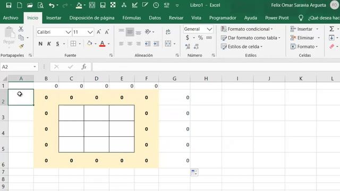Screen dimensions: 340x191
Task: Click the Open folder icon
Action: 30,5
